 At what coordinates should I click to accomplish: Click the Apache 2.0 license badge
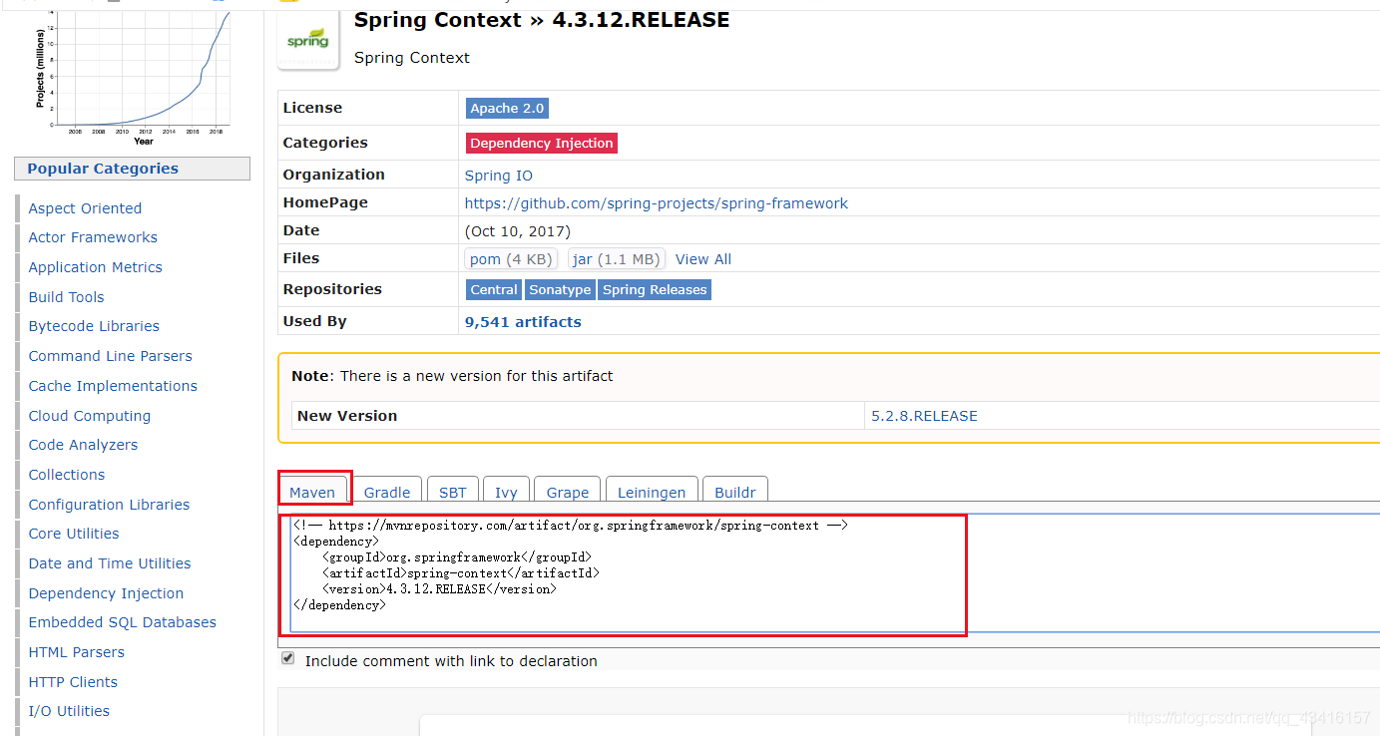[508, 108]
